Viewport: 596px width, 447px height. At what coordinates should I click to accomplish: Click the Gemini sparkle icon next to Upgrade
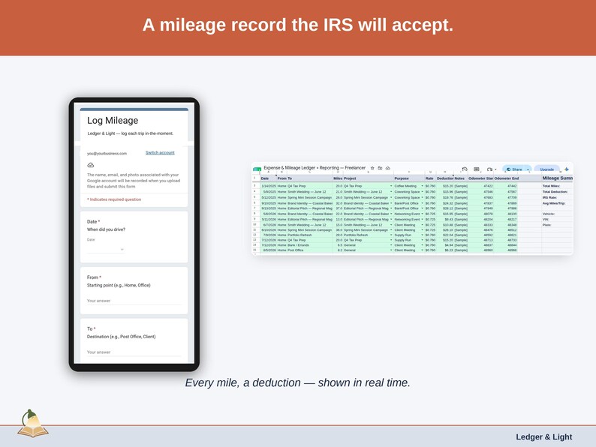(x=567, y=169)
